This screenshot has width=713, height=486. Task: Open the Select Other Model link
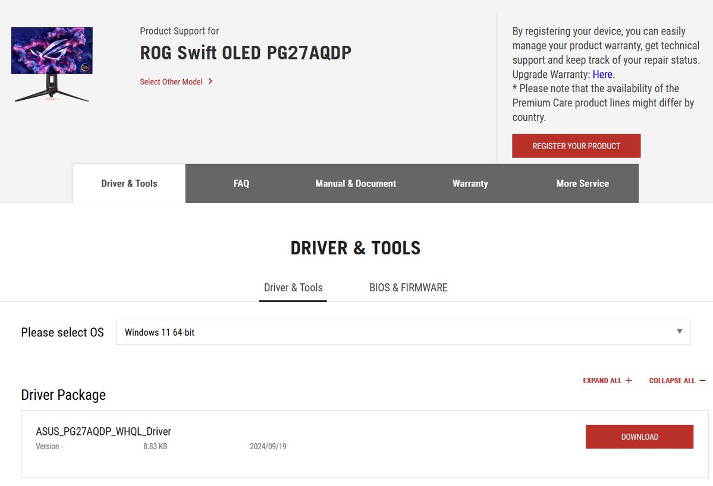click(x=171, y=82)
